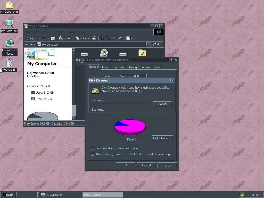This screenshot has width=264, height=198.
Task: Open the Start menu
Action: [8, 195]
